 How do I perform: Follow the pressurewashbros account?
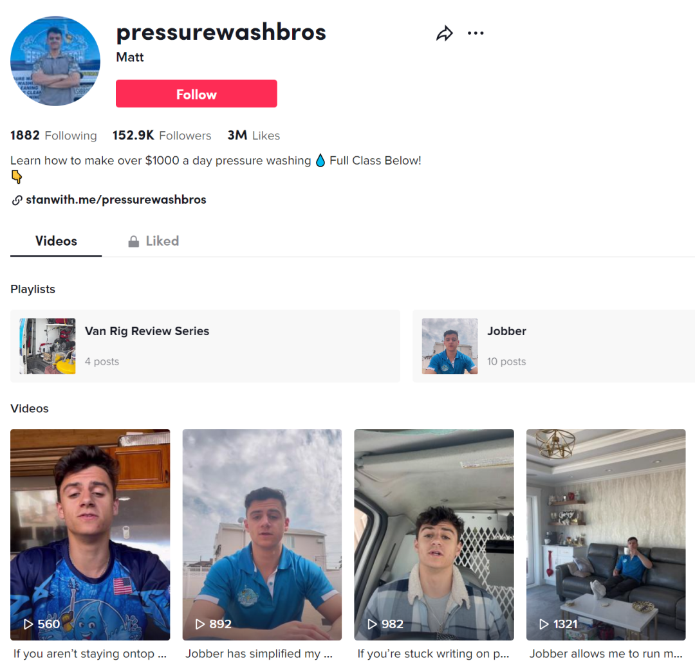(x=196, y=93)
